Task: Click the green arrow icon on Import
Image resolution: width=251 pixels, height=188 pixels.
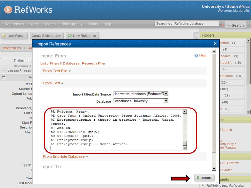Action: 198,178
